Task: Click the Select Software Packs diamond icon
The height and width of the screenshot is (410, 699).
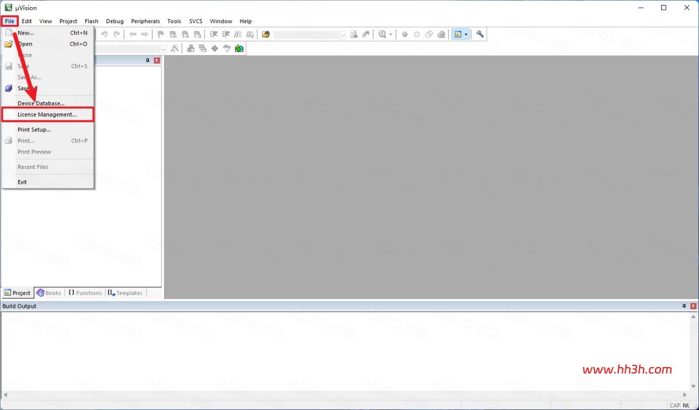Action: click(x=215, y=48)
